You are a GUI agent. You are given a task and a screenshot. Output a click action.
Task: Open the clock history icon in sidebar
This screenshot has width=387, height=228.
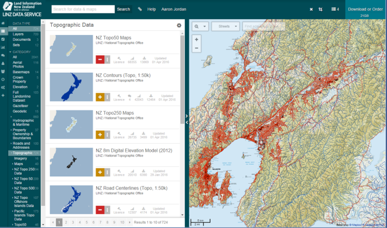(3, 79)
